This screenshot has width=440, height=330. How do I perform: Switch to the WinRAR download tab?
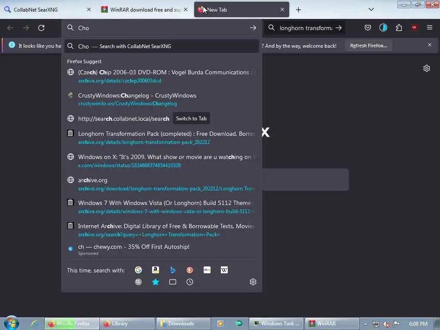145,10
